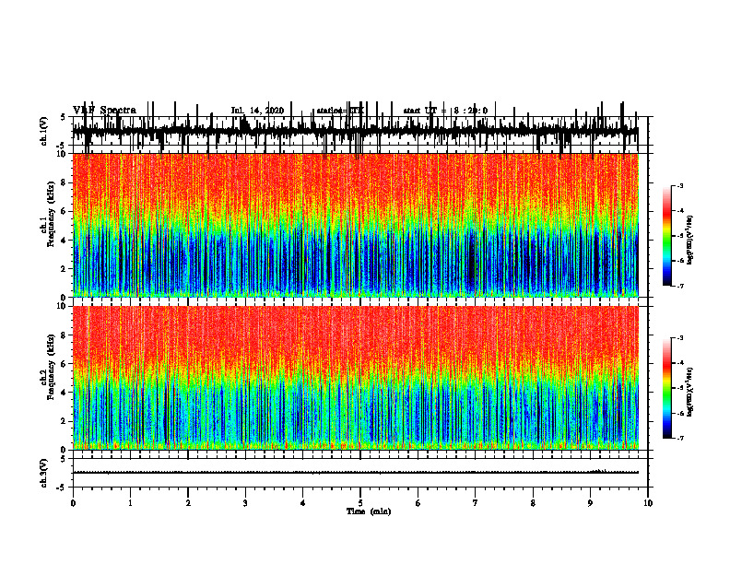Click the time tick label '4'
This screenshot has width=730, height=564.
[x=303, y=503]
